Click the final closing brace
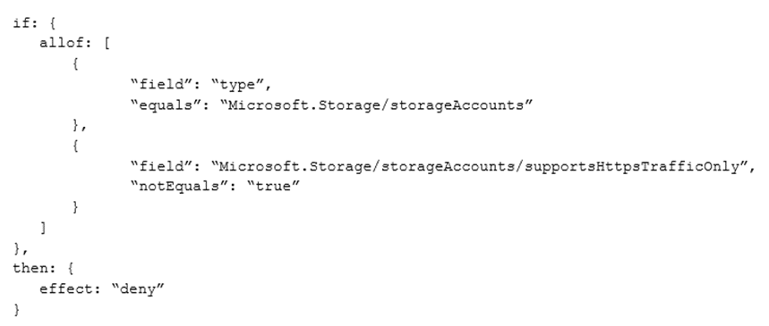The height and width of the screenshot is (326, 769). pyautogui.click(x=18, y=309)
